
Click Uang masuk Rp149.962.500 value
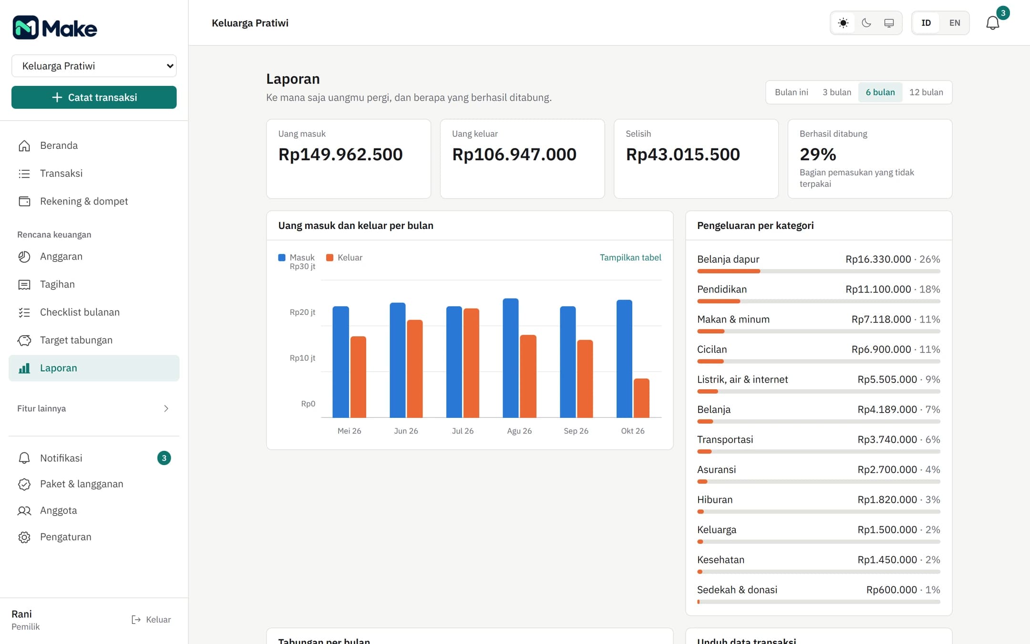tap(340, 154)
